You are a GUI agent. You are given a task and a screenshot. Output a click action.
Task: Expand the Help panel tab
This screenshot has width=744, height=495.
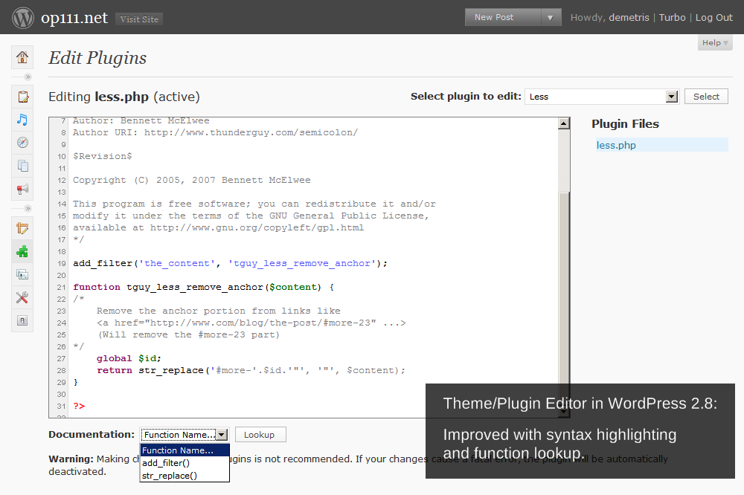(714, 42)
